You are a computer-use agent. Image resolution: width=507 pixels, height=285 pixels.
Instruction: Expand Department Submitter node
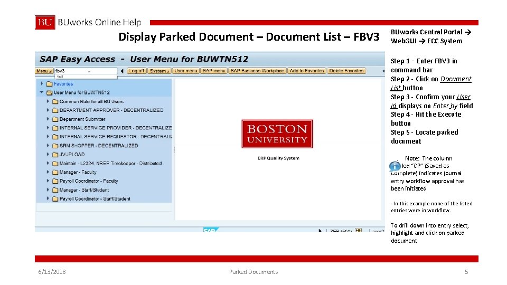(48, 119)
